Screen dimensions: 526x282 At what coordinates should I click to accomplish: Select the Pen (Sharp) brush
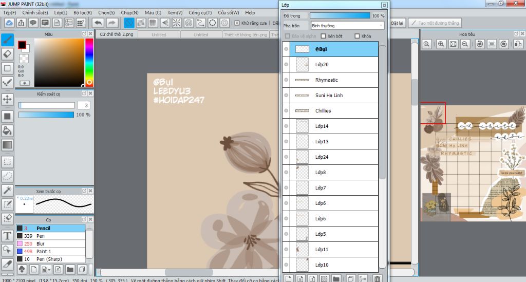point(50,259)
